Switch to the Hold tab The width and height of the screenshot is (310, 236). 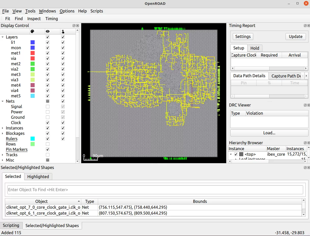(255, 48)
